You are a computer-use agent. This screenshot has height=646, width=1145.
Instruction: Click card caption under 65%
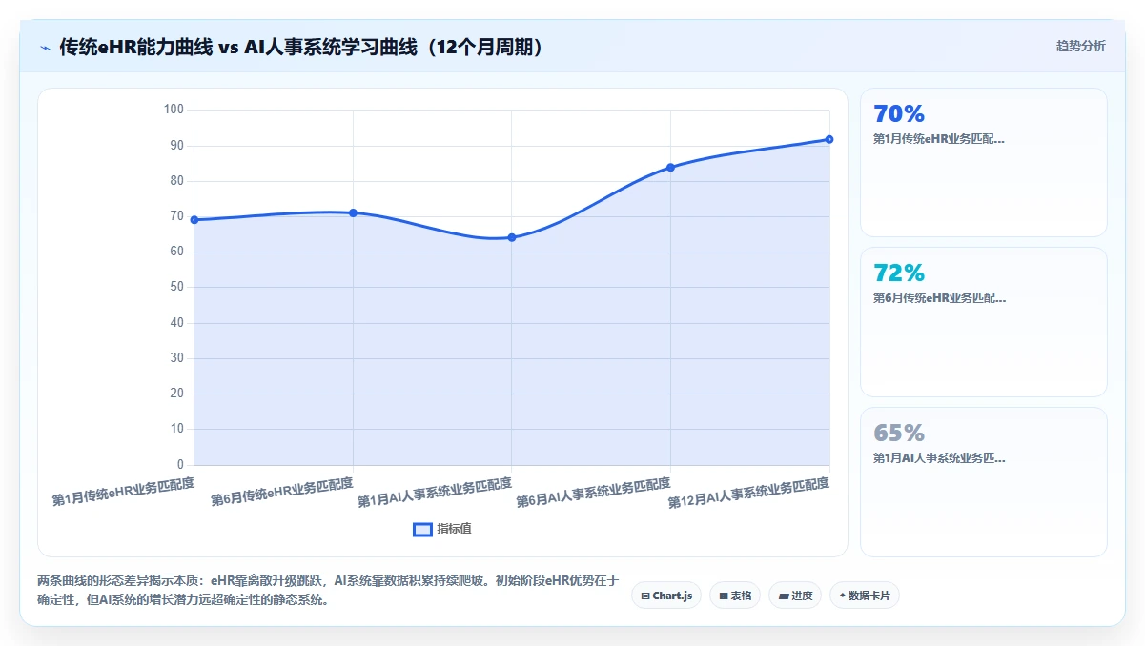[x=939, y=458]
